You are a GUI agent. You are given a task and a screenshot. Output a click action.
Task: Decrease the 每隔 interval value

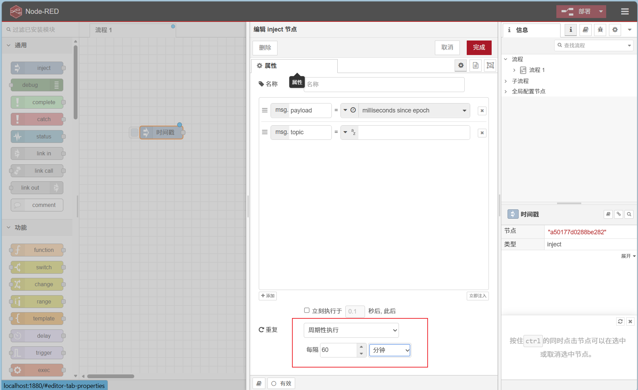(362, 353)
